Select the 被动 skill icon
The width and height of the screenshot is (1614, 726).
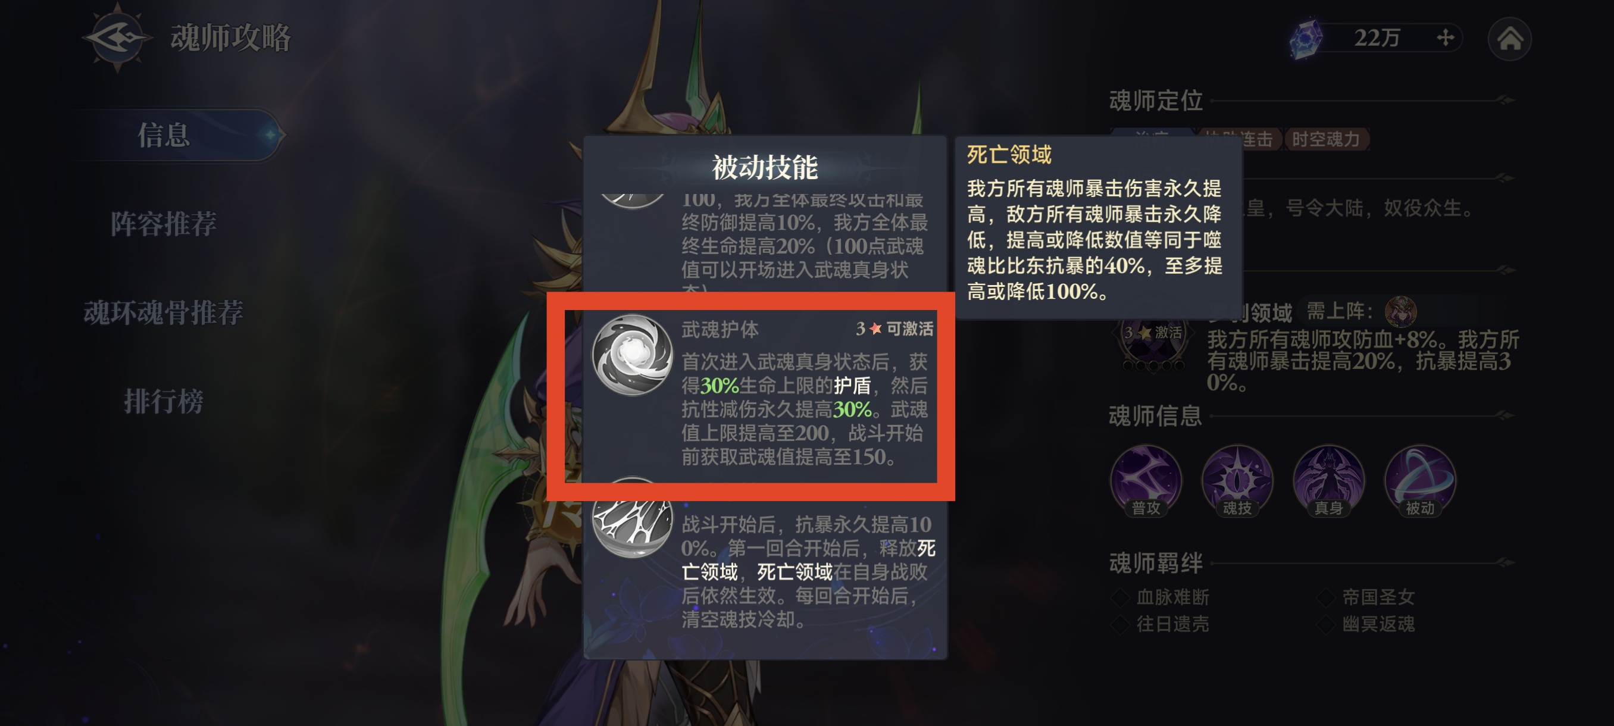[1420, 481]
